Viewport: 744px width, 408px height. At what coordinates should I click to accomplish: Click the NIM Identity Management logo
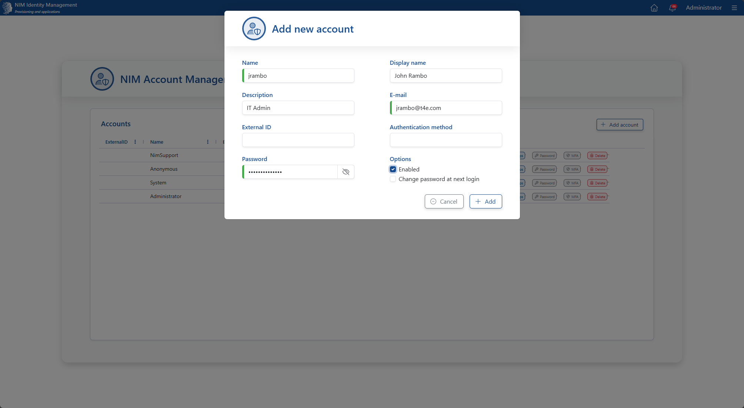pyautogui.click(x=7, y=8)
